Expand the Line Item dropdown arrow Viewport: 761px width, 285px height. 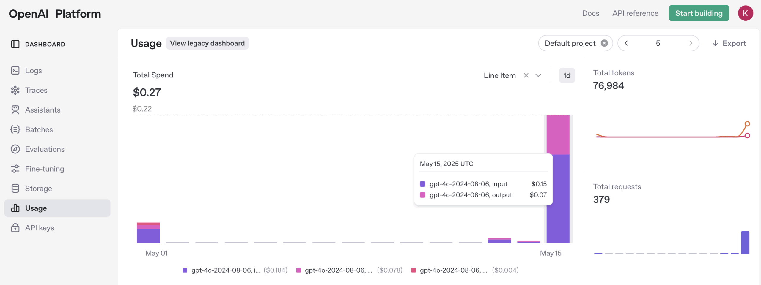point(538,75)
